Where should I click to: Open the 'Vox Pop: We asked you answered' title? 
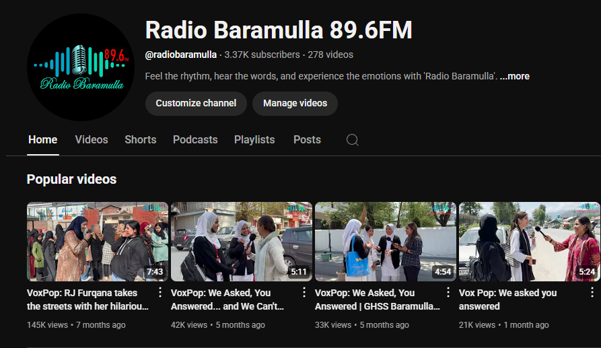(x=507, y=300)
